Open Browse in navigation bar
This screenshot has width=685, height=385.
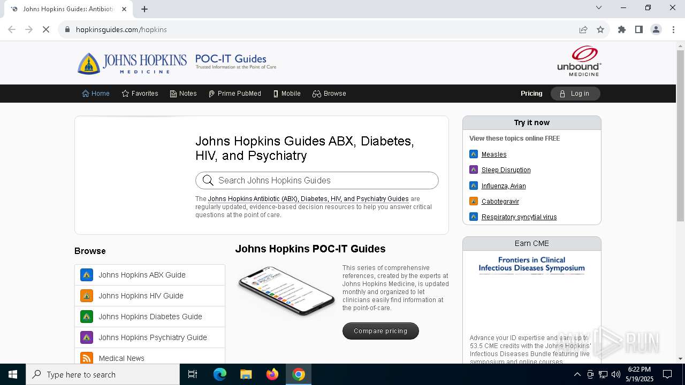(x=330, y=94)
